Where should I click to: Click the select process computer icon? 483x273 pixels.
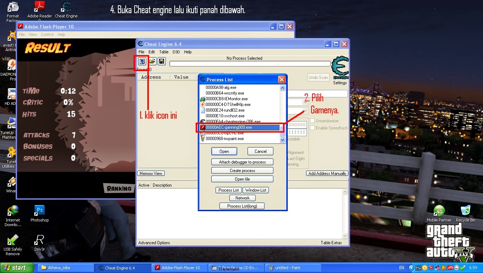pos(142,61)
